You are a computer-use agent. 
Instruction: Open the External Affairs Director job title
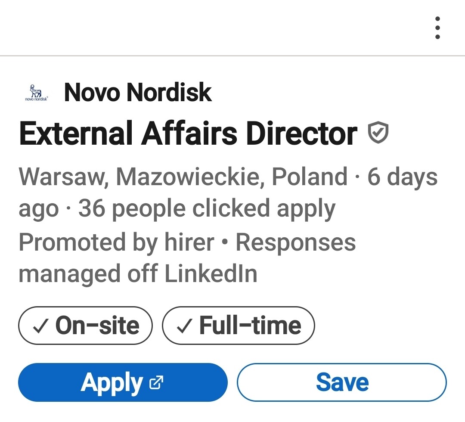pyautogui.click(x=188, y=133)
